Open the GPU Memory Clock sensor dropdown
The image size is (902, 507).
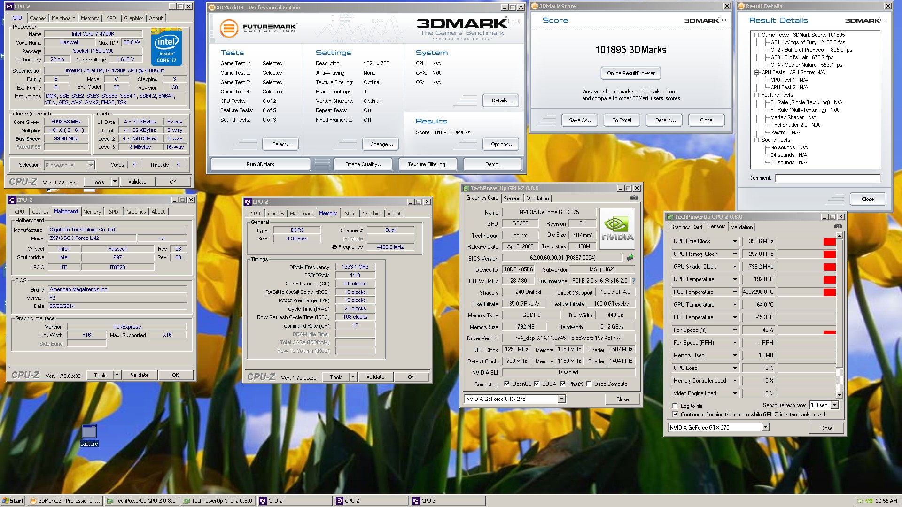(x=735, y=254)
